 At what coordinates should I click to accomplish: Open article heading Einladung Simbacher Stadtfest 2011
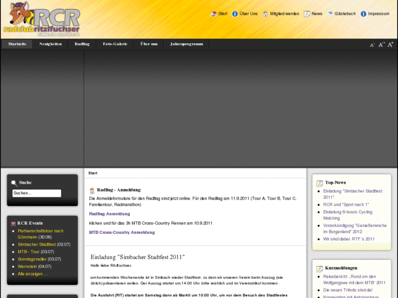click(x=137, y=257)
